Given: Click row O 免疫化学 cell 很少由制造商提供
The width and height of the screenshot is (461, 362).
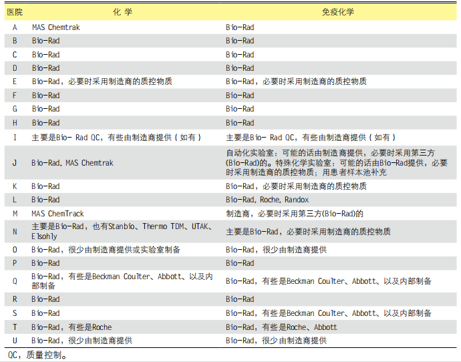Looking at the screenshot, I should 277,250.
